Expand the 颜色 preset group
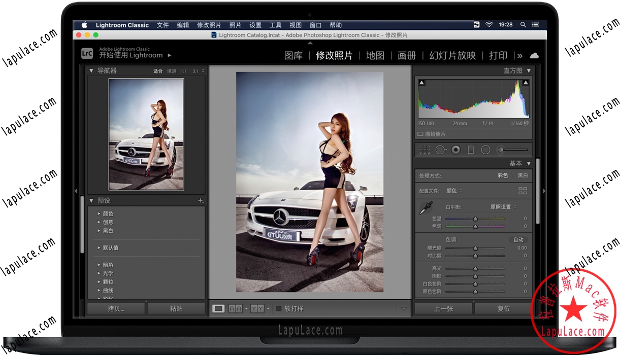Screen dimensions: 620x355 point(100,214)
